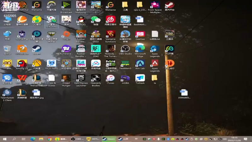Open the iTunes desktop icon
The image size is (252, 142).
point(111,79)
